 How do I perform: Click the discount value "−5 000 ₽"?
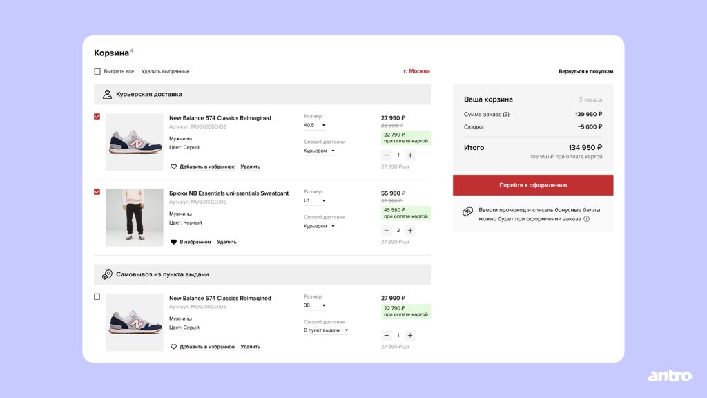click(x=590, y=127)
